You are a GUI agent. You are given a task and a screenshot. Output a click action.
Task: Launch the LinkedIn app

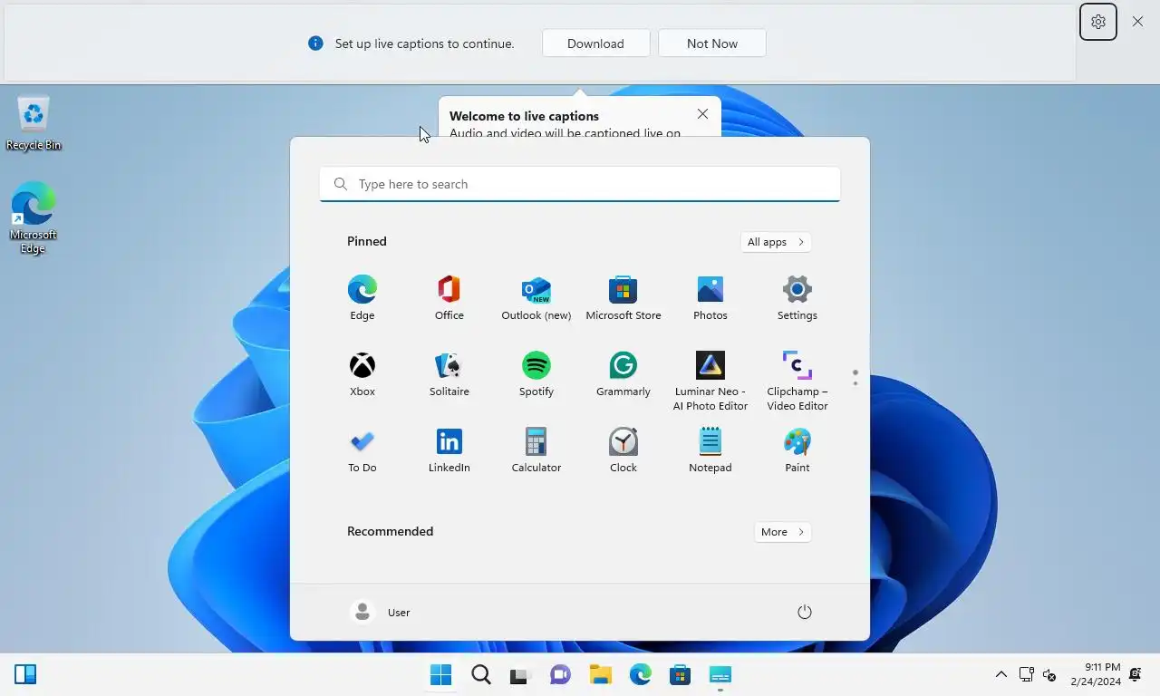(449, 450)
